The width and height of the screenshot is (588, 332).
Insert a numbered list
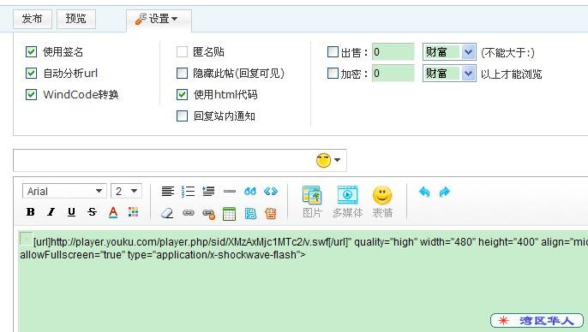[x=189, y=192]
